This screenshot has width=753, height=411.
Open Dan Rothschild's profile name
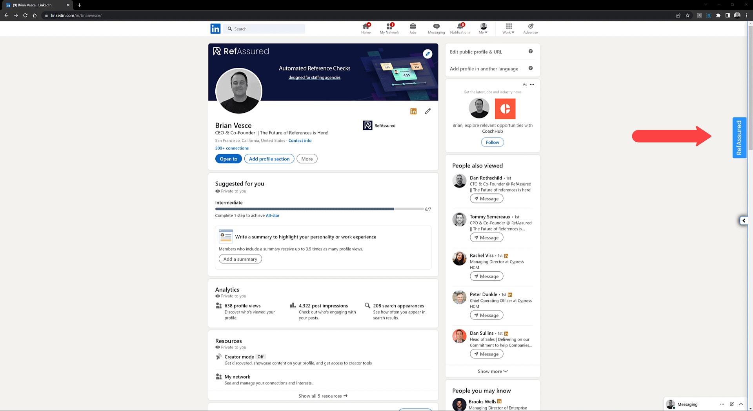[x=486, y=178]
